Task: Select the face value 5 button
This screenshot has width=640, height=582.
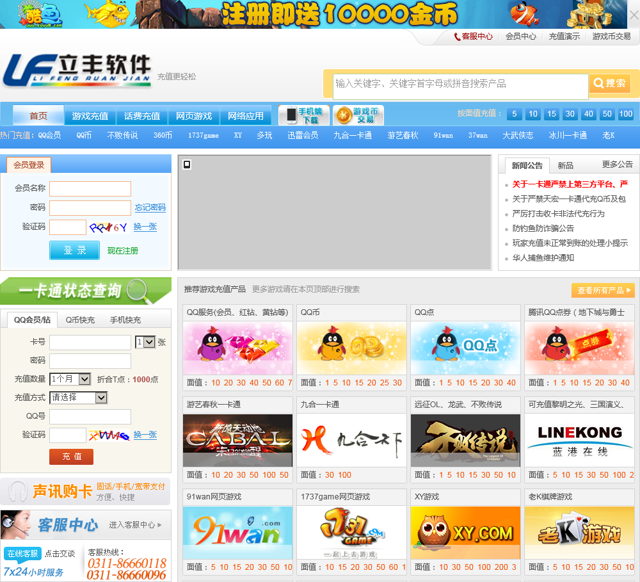Action: (x=515, y=114)
